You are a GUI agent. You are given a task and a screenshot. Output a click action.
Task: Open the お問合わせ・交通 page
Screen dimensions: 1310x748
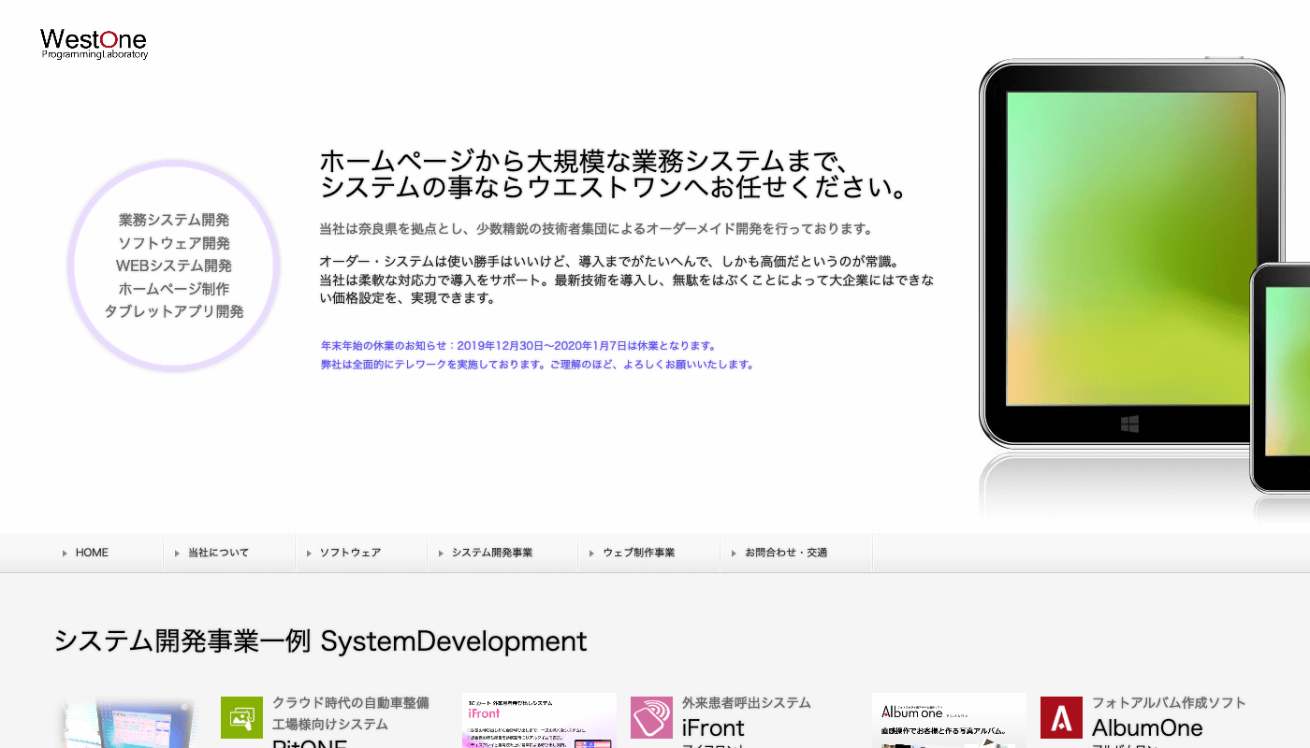coord(786,553)
